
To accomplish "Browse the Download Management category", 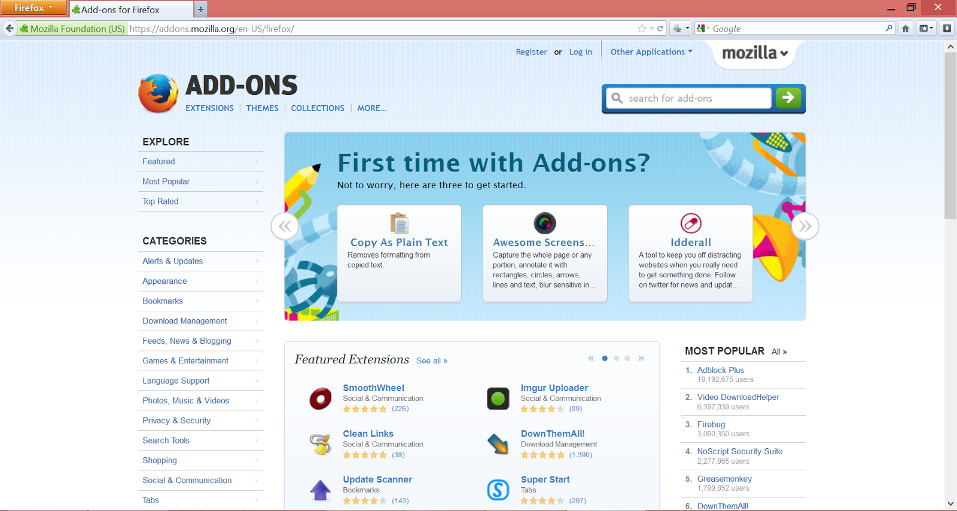I will 200,321.
